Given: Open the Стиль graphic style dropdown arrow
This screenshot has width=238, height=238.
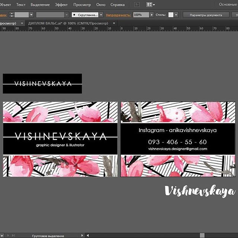Looking at the screenshot, I should point(176,15).
